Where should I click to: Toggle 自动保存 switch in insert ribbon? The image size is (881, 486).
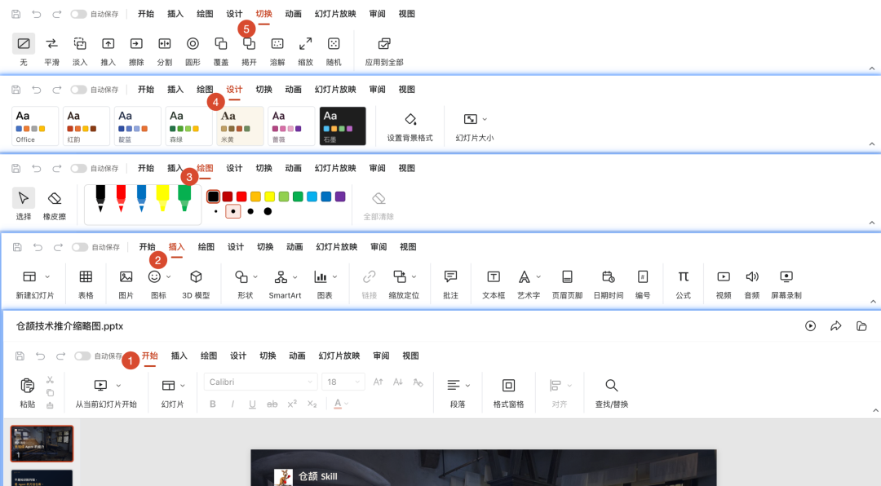tap(80, 246)
